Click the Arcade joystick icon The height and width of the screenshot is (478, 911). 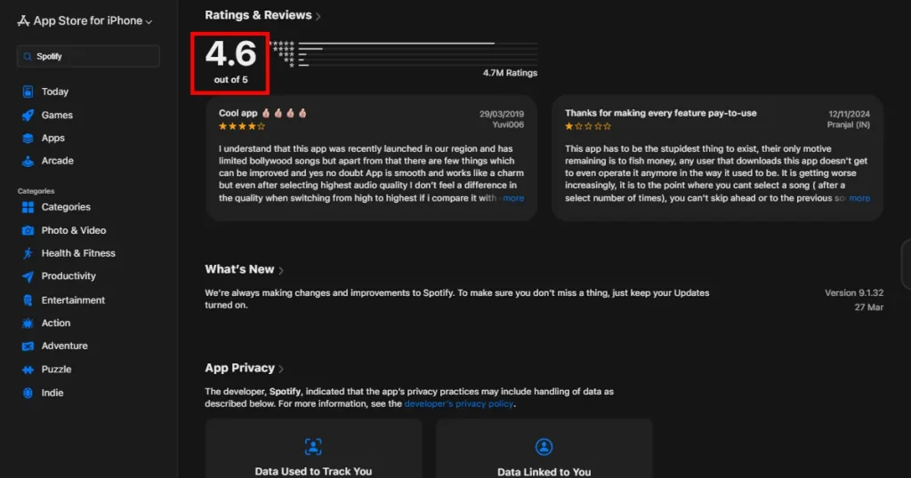(x=28, y=161)
